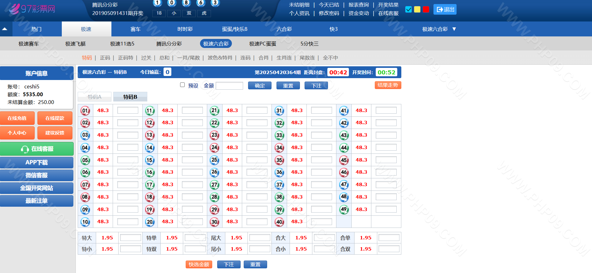Open the 赛车 category tab
592x273 pixels.
pos(135,29)
